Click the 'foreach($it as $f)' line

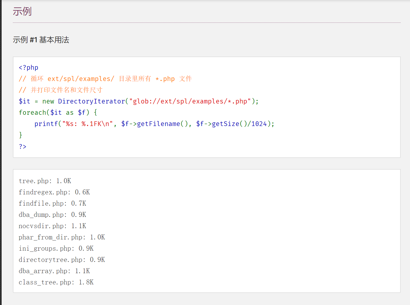tap(58, 113)
